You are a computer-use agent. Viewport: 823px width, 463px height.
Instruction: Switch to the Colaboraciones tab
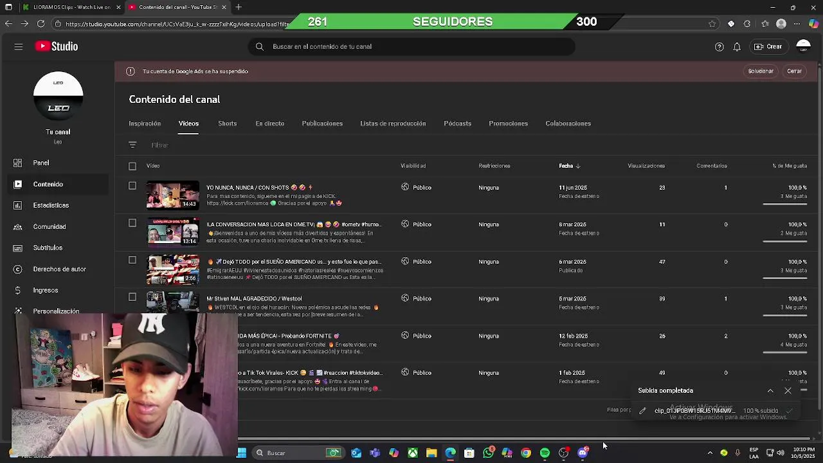tap(568, 123)
